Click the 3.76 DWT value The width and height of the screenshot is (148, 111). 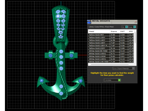pos(122,37)
